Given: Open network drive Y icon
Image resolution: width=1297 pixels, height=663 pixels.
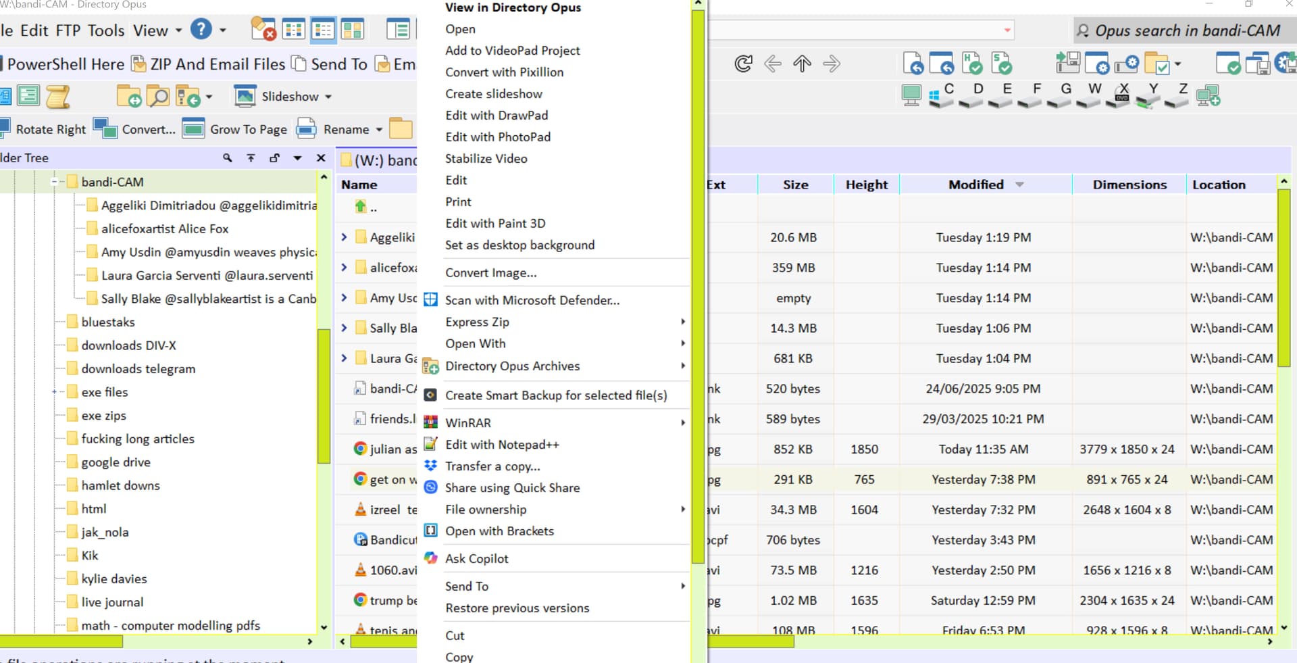Looking at the screenshot, I should click(x=1148, y=96).
